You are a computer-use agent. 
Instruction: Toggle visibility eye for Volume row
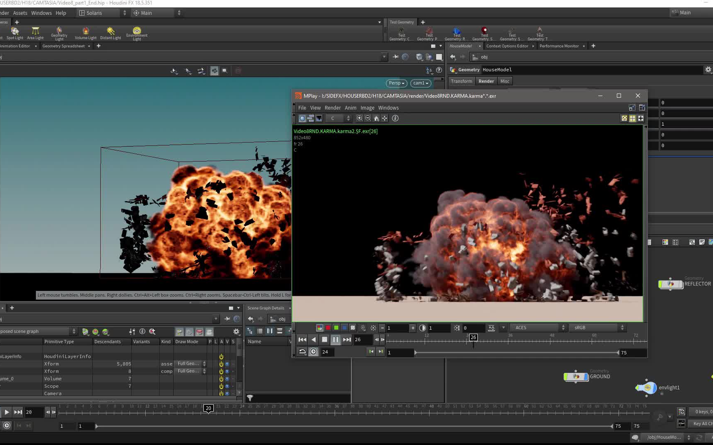pos(227,379)
